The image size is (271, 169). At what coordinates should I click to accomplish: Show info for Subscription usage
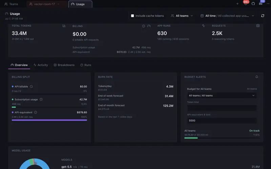click(41, 99)
